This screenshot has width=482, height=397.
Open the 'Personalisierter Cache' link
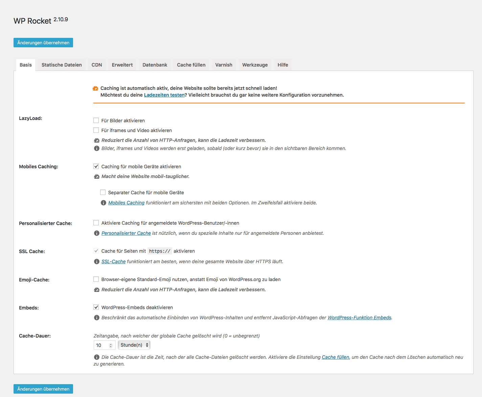coord(126,233)
